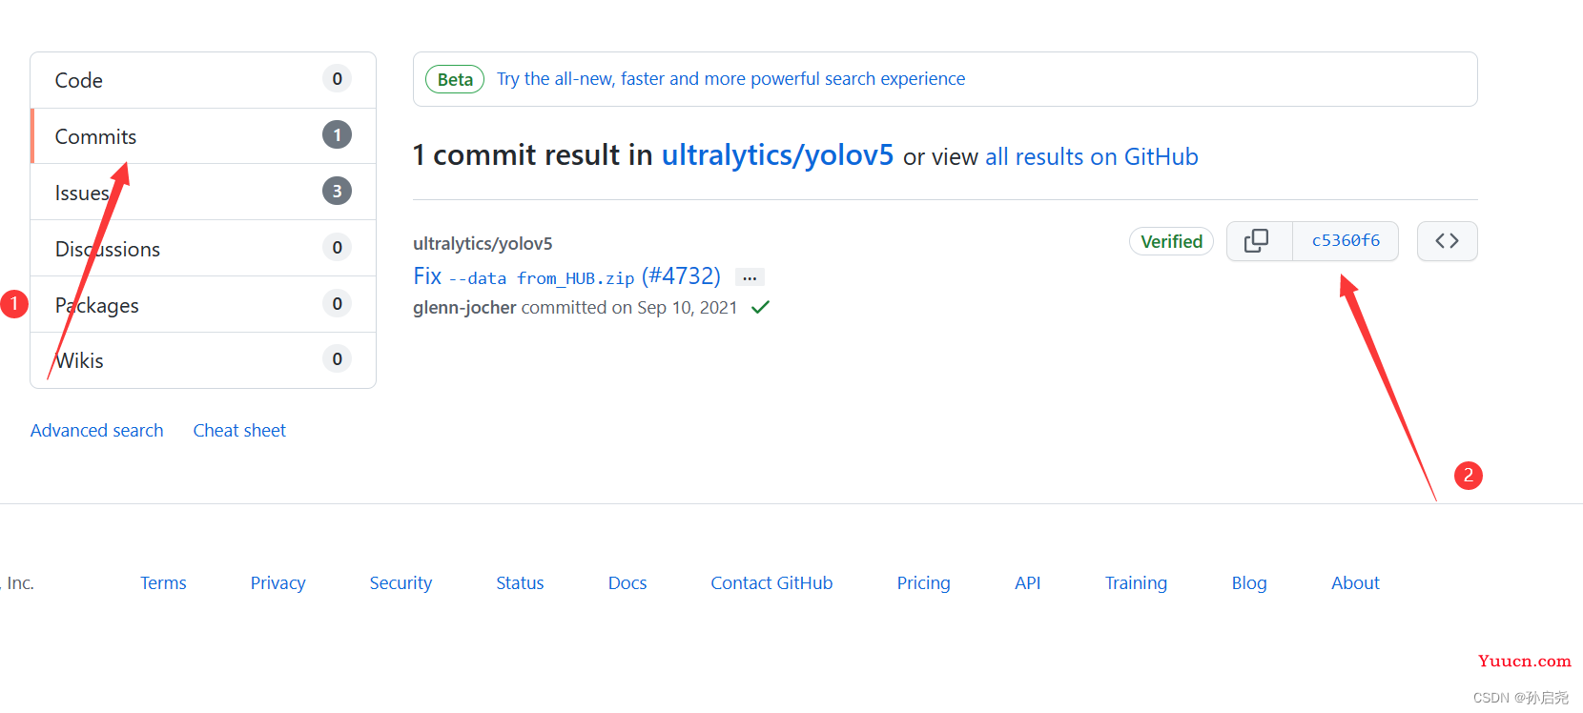Select the Code results category

point(79,81)
